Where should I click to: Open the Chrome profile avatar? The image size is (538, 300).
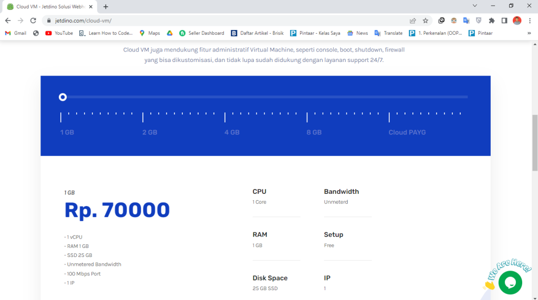(517, 20)
